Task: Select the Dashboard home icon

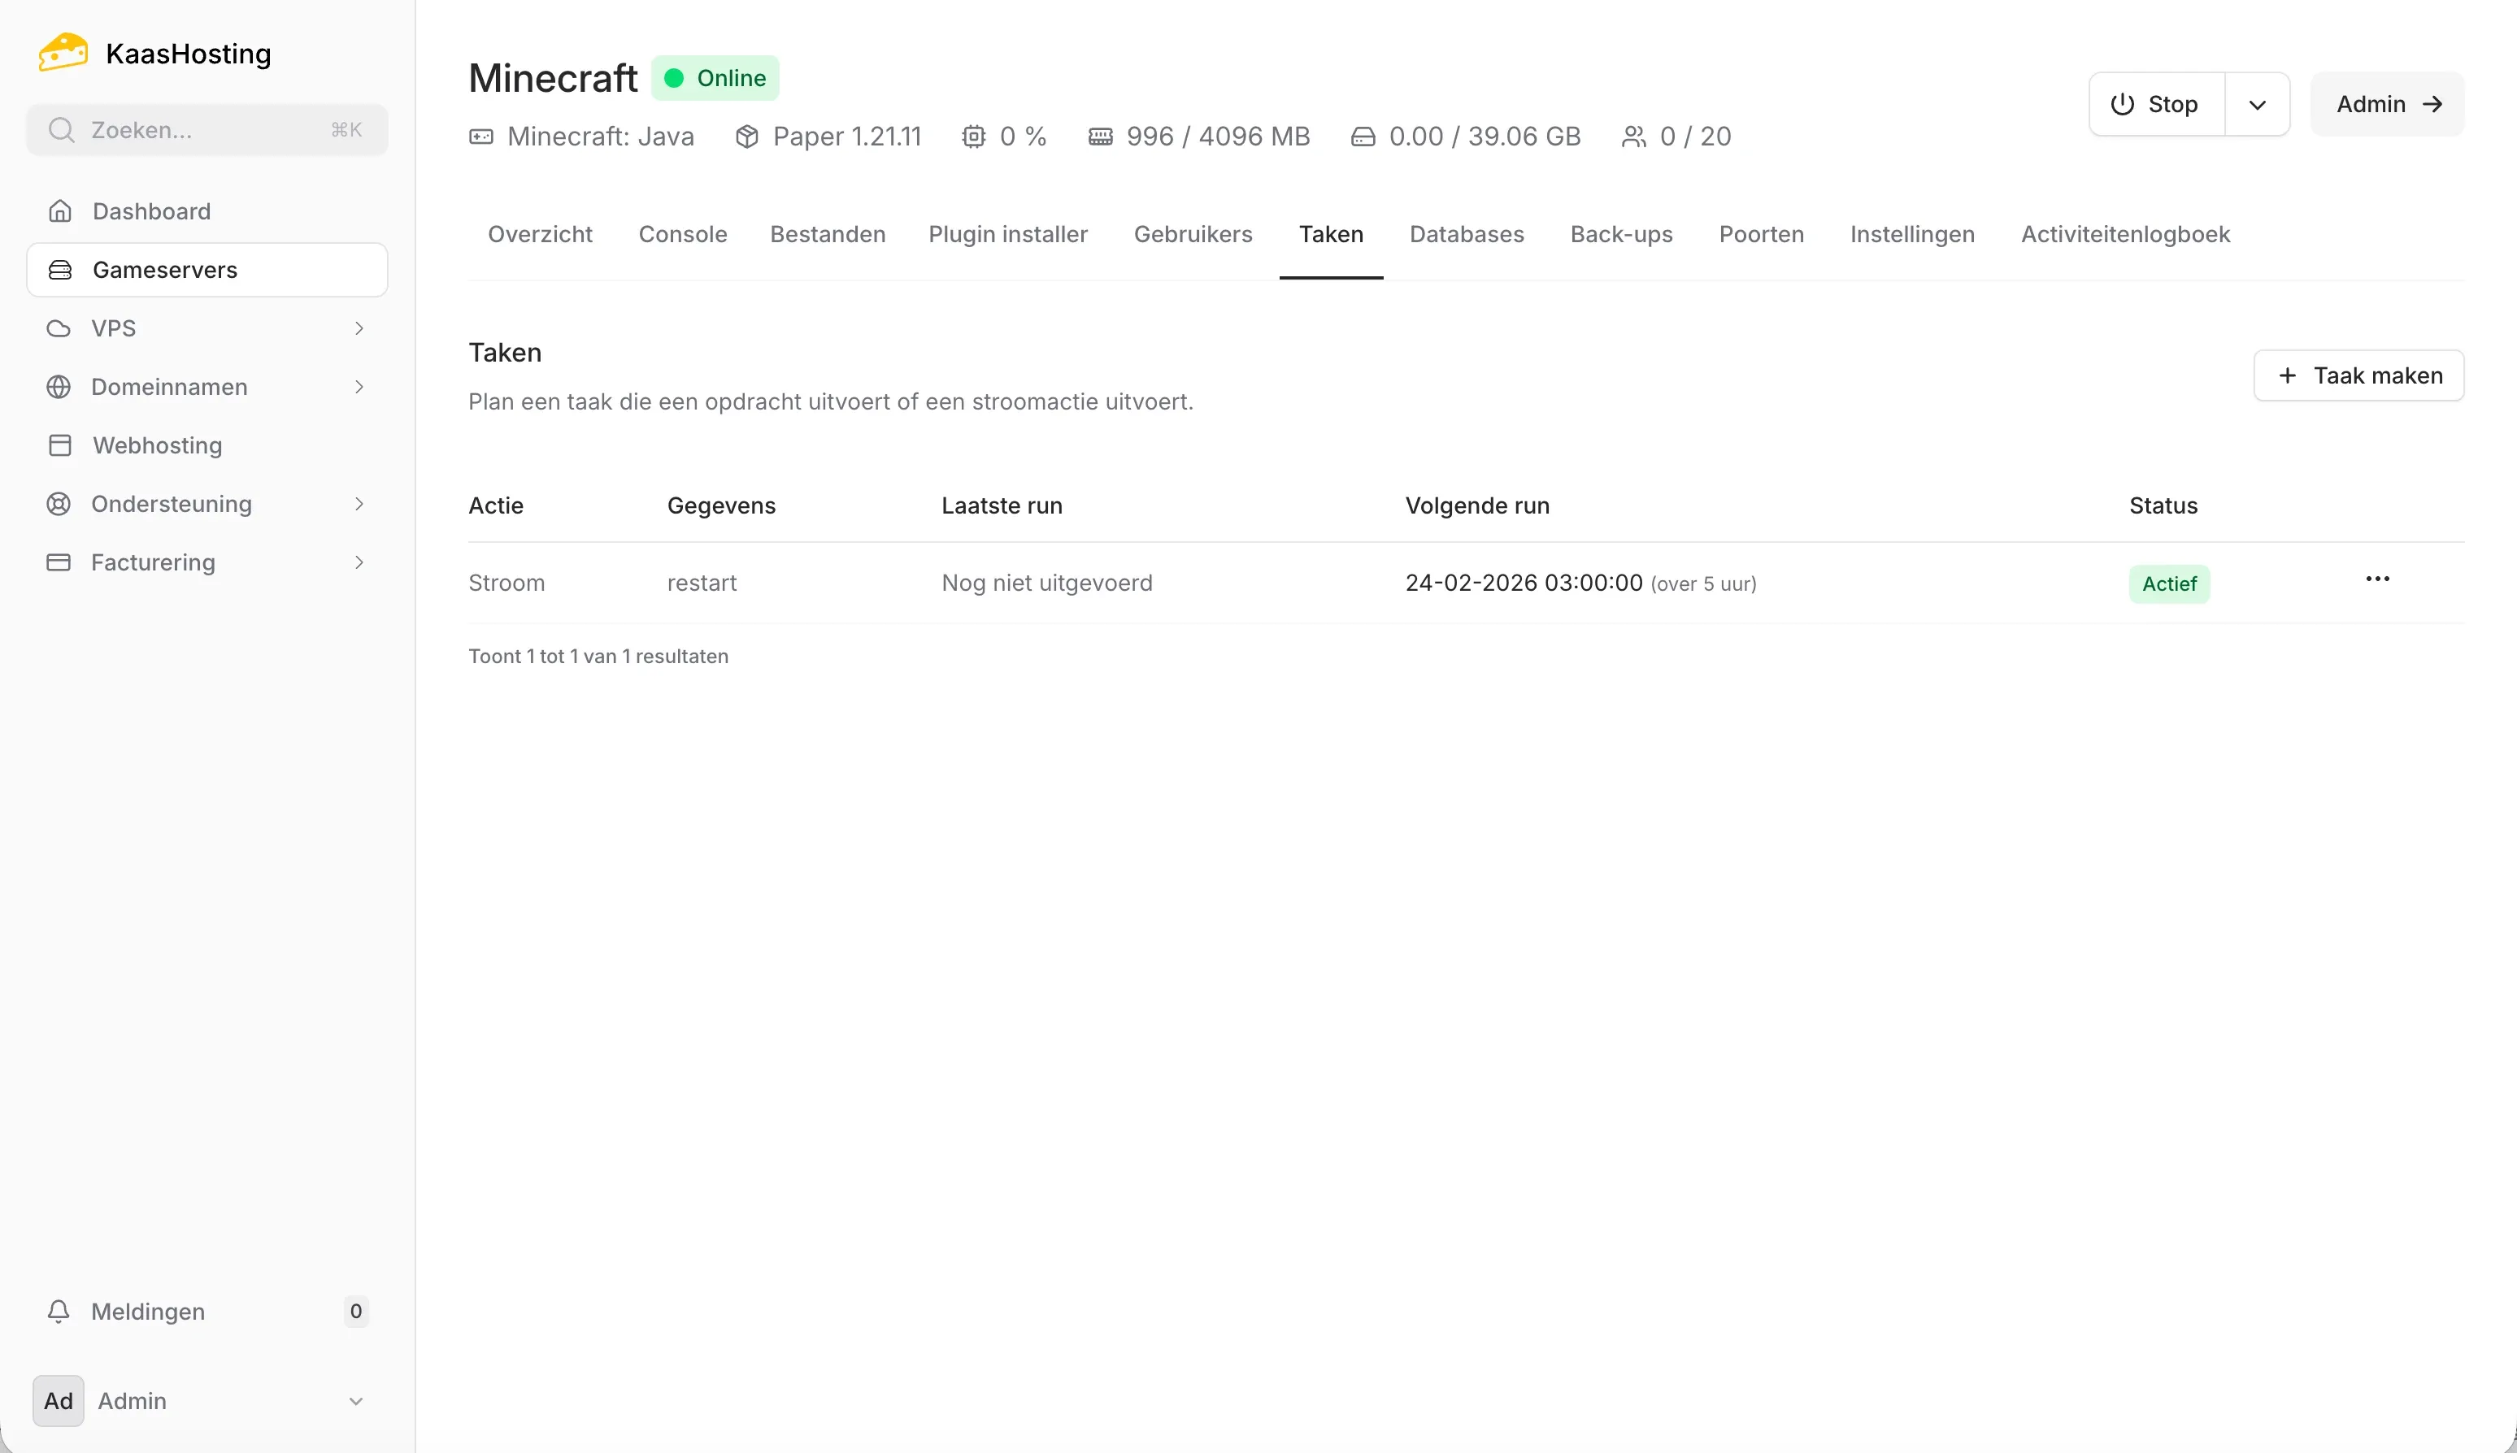Action: (x=60, y=210)
